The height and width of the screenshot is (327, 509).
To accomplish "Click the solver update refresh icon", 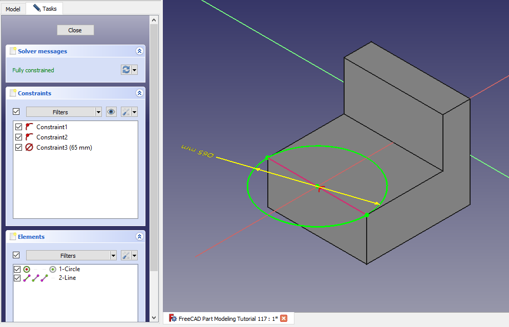I will (x=126, y=70).
